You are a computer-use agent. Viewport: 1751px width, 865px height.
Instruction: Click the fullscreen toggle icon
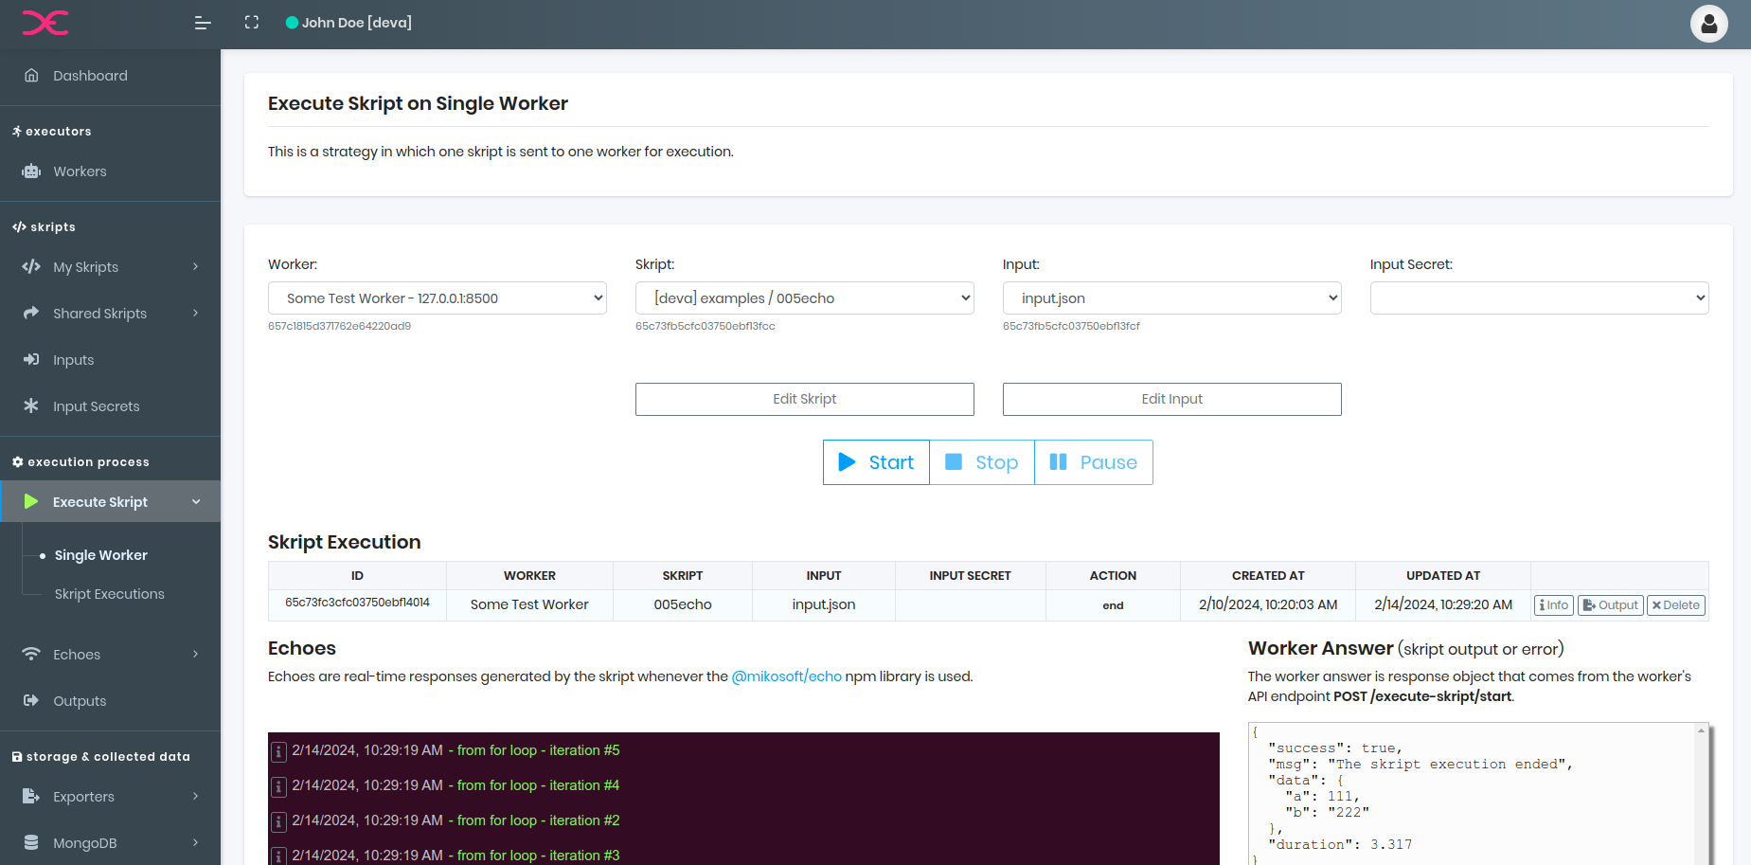pos(252,23)
